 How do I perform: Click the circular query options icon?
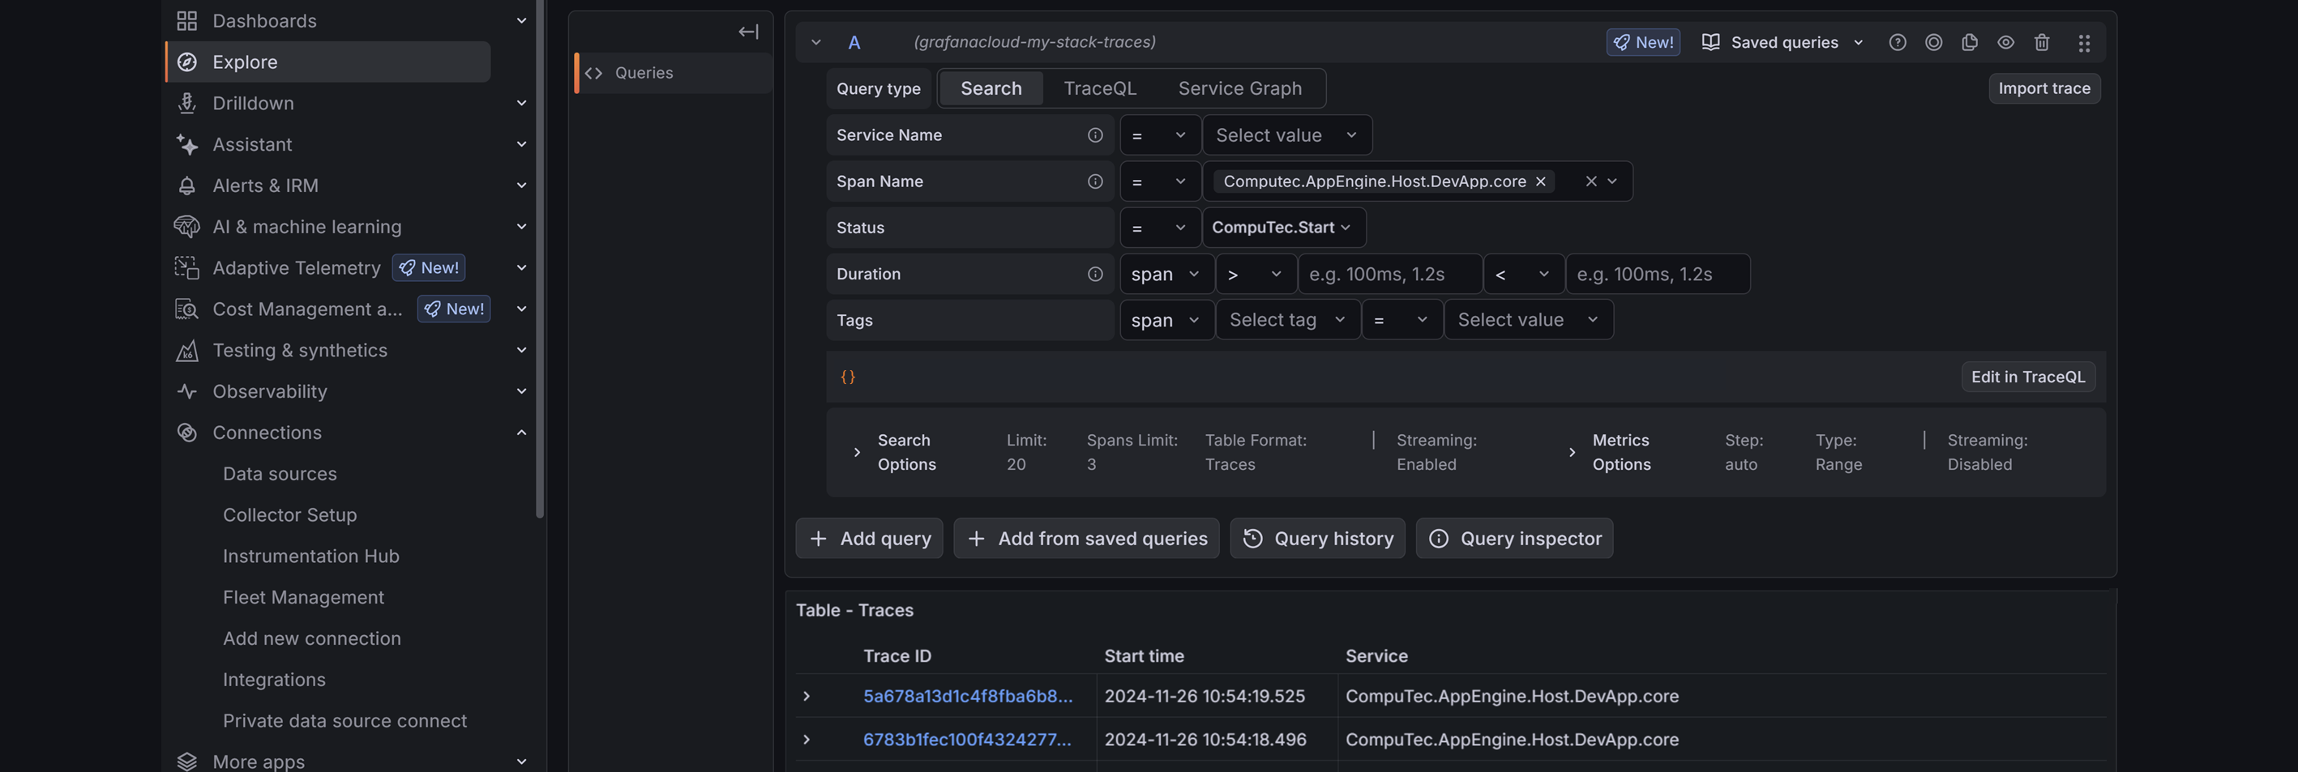coord(1933,42)
